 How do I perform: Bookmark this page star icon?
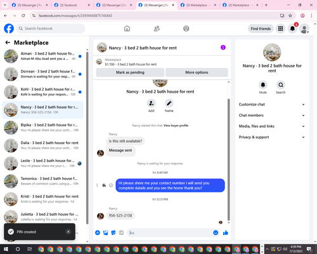pos(290,15)
